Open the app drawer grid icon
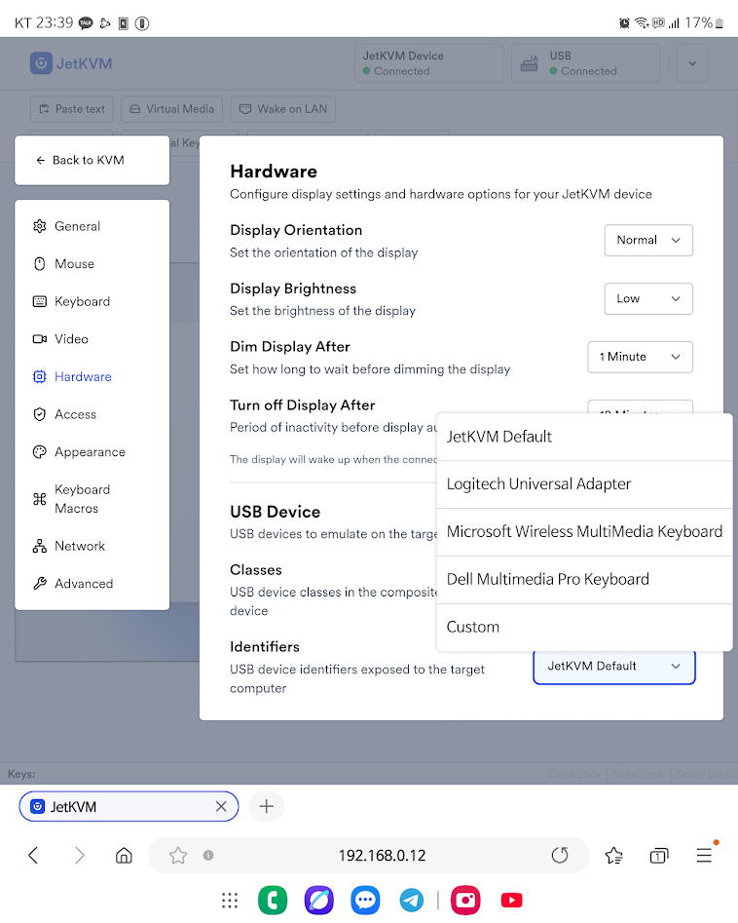This screenshot has height=923, width=738. point(230,900)
